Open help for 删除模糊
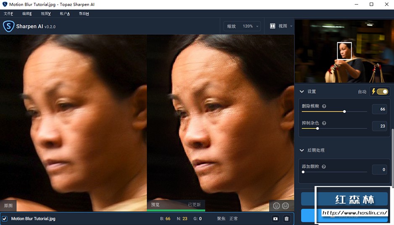Screen dimensions: 394x225 [324, 106]
